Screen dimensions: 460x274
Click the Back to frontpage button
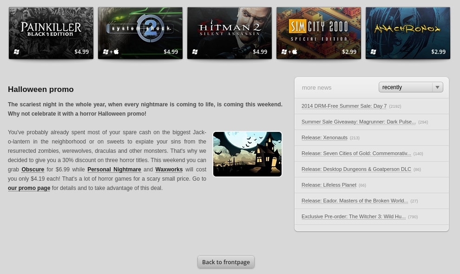226,262
